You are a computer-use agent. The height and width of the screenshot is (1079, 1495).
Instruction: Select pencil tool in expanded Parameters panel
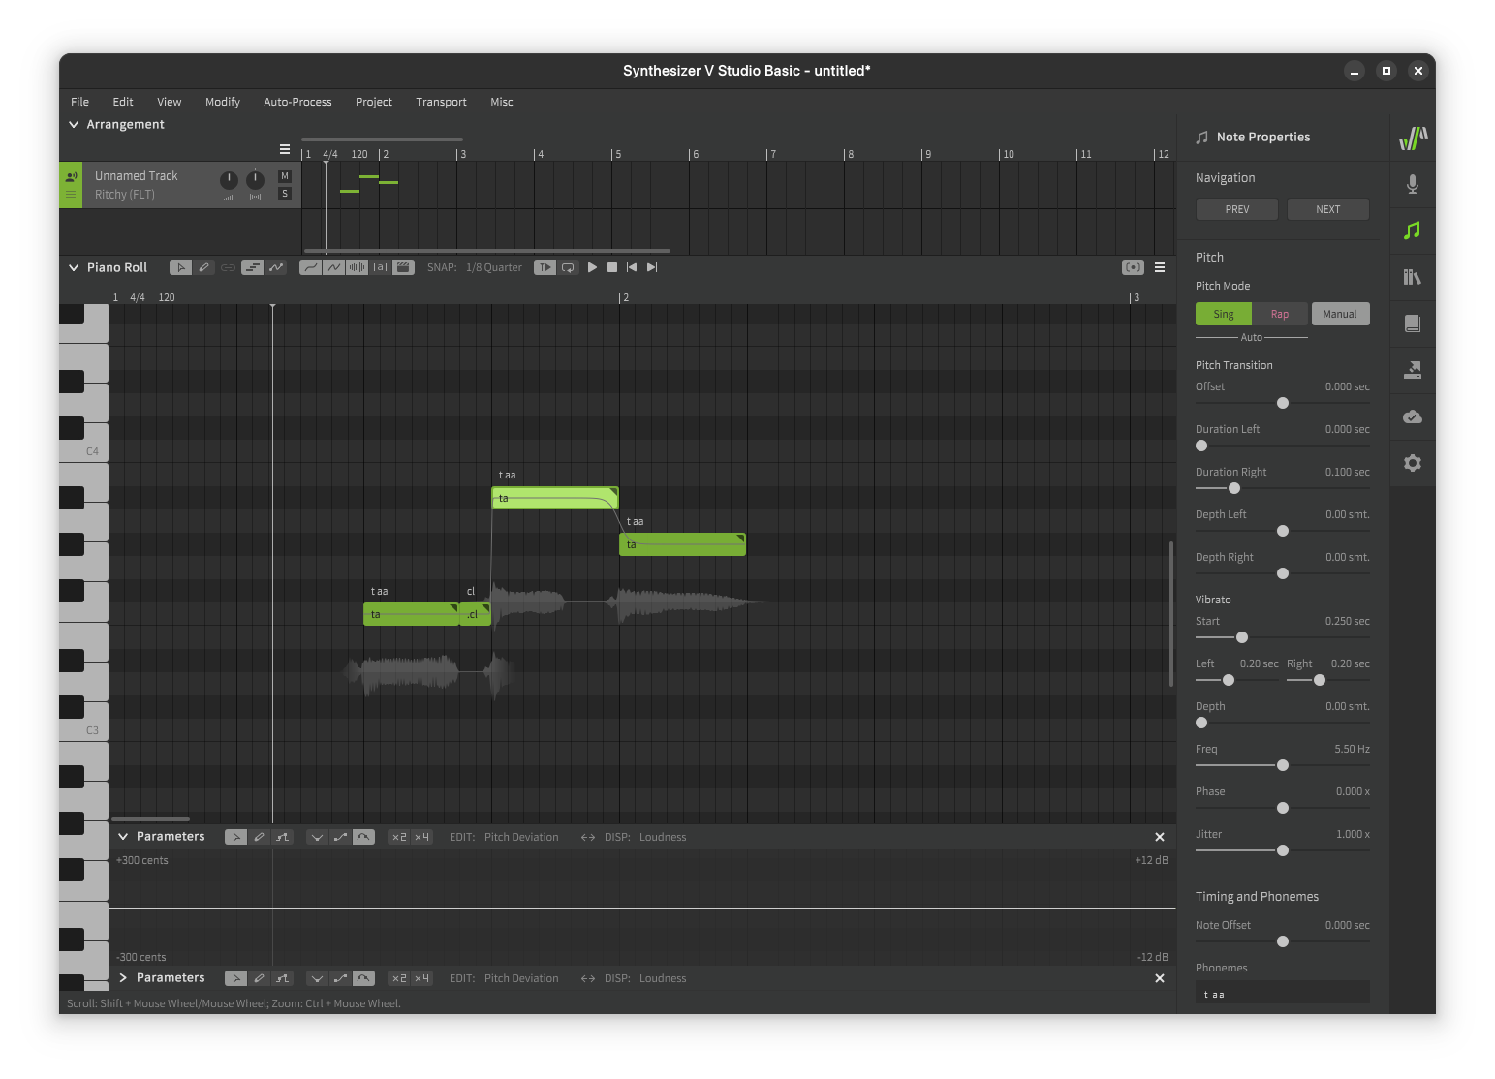[x=259, y=837]
